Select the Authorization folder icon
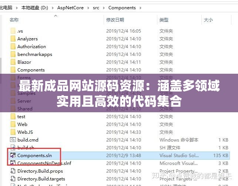Image resolution: width=238 pixels, height=186 pixels. coord(13,46)
